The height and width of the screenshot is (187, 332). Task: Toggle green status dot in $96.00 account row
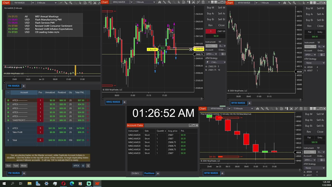8,116
